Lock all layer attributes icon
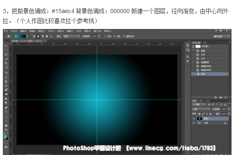236x155 pixels. (210, 114)
